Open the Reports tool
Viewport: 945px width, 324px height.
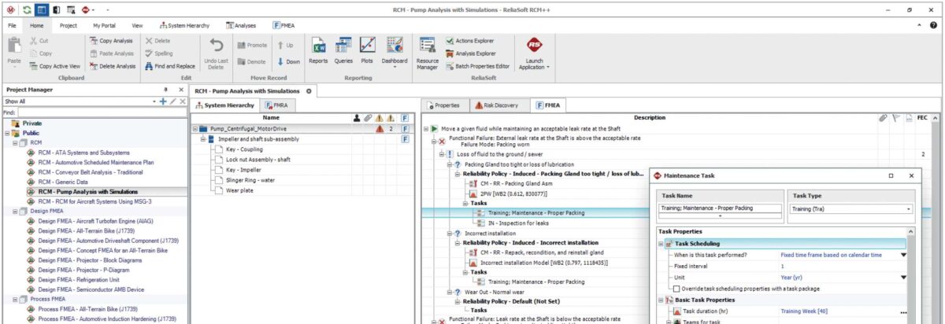pos(318,50)
